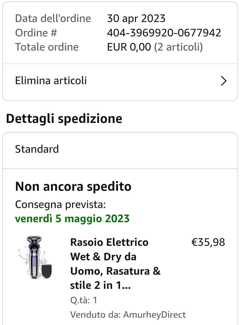248x325 pixels.
Task: Tap the (2 articoli) item count
Action: click(178, 47)
